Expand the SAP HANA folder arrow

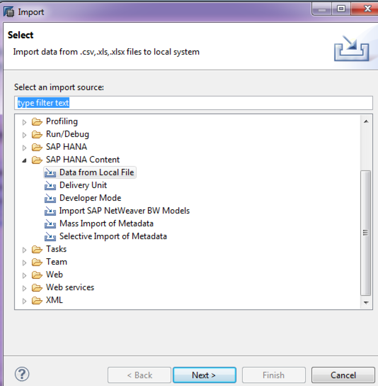24,148
